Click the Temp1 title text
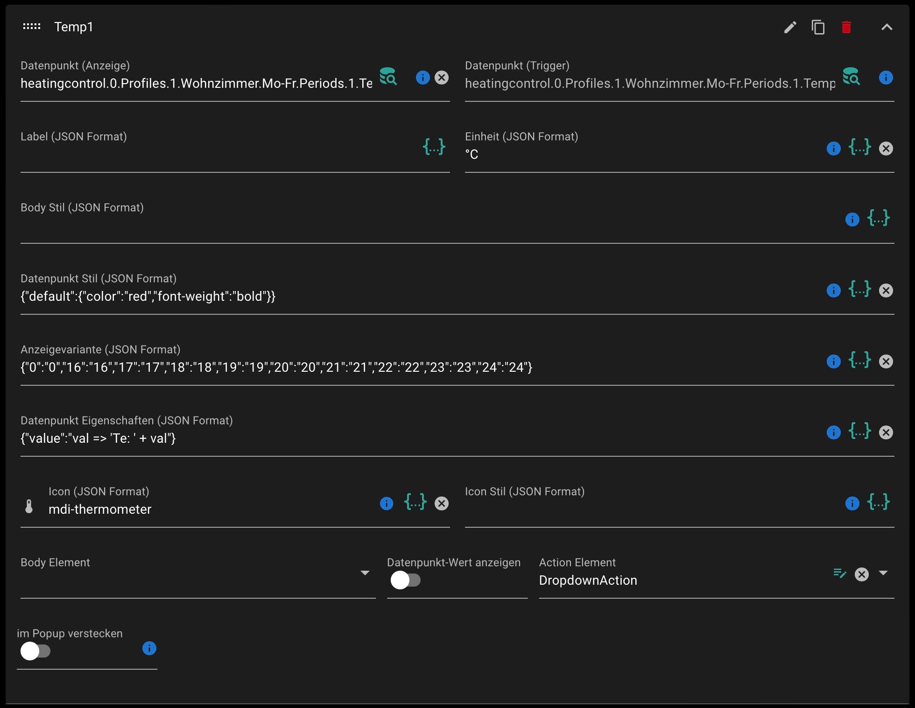The image size is (915, 708). pos(74,27)
